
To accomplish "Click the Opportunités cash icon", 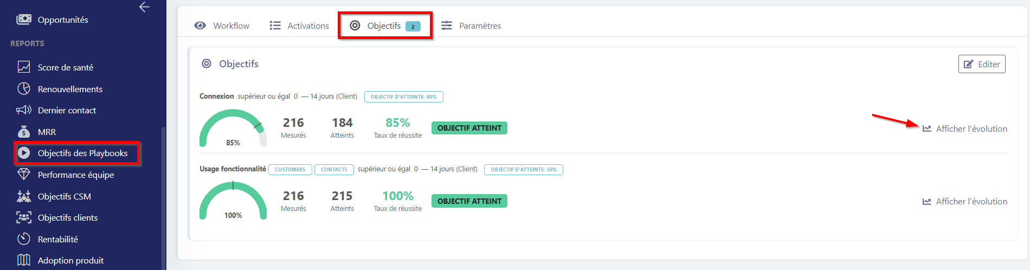I will click(24, 20).
